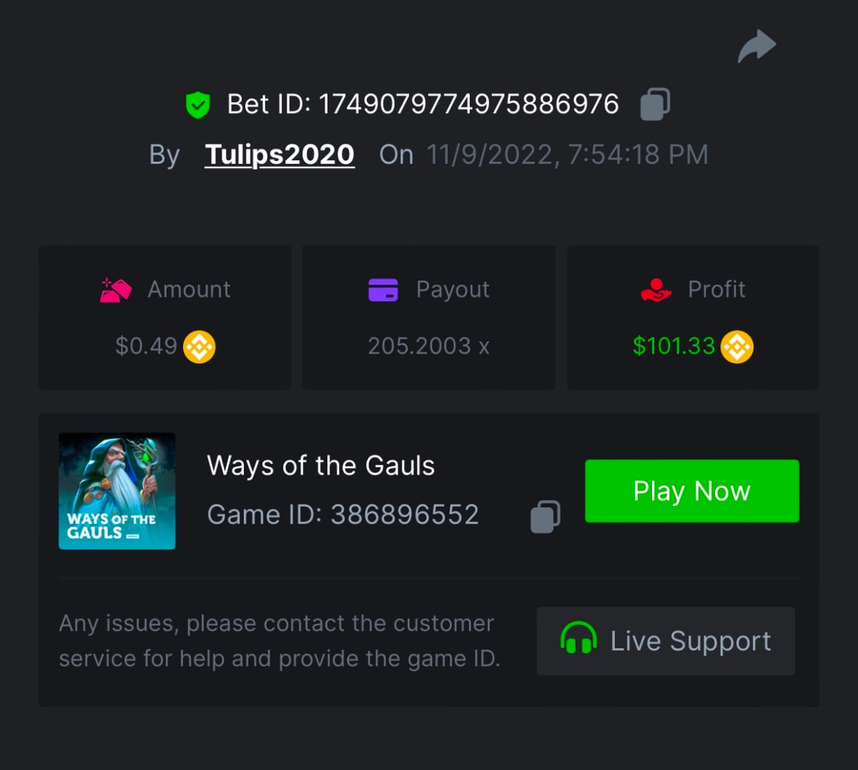This screenshot has width=858, height=770.
Task: Click the green verified shield icon
Action: 197,104
